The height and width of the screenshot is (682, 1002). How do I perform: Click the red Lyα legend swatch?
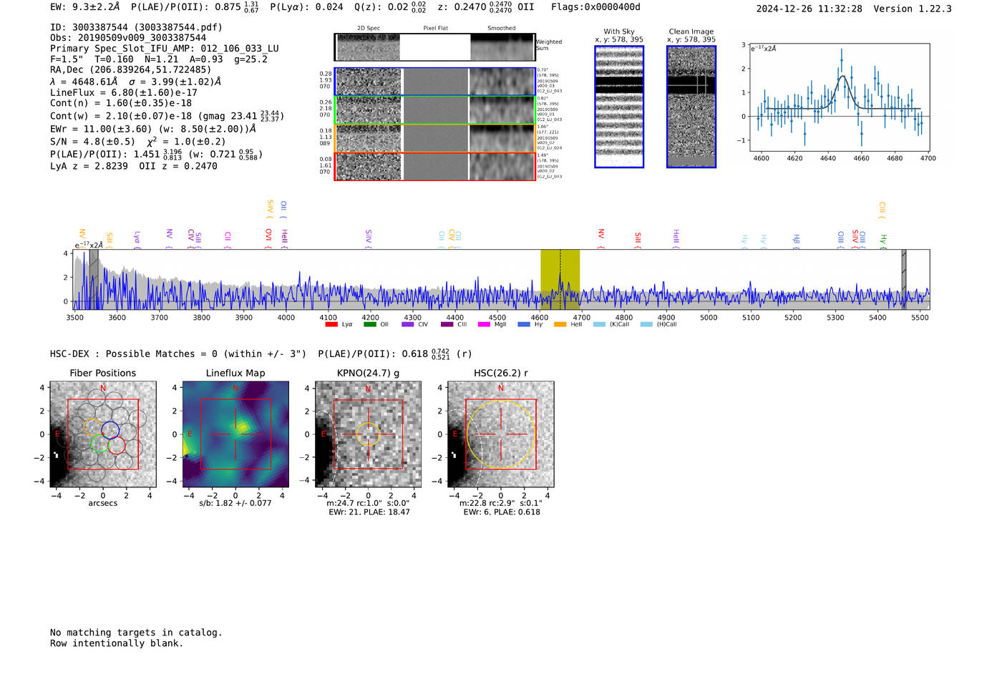[x=331, y=324]
